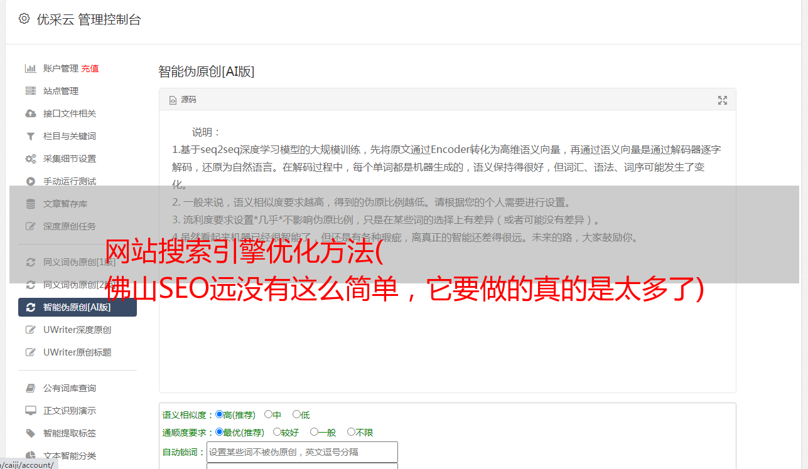Go to 文章暂存库 page
This screenshot has width=808, height=469.
tap(65, 204)
